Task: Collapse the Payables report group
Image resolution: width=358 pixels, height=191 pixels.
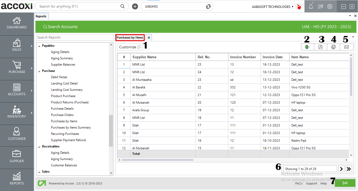Action: click(x=39, y=46)
